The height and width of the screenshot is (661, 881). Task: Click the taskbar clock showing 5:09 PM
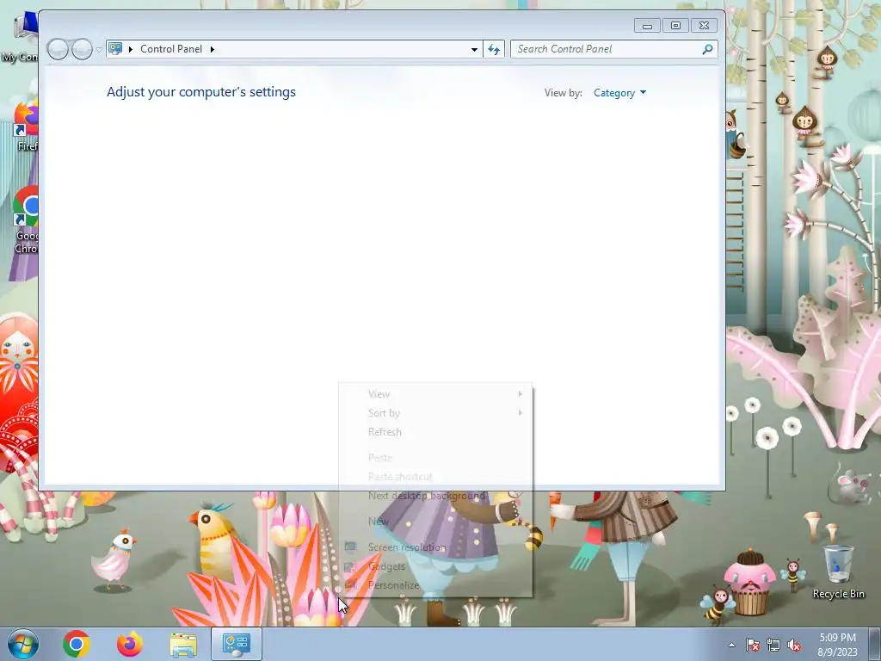pyautogui.click(x=837, y=645)
